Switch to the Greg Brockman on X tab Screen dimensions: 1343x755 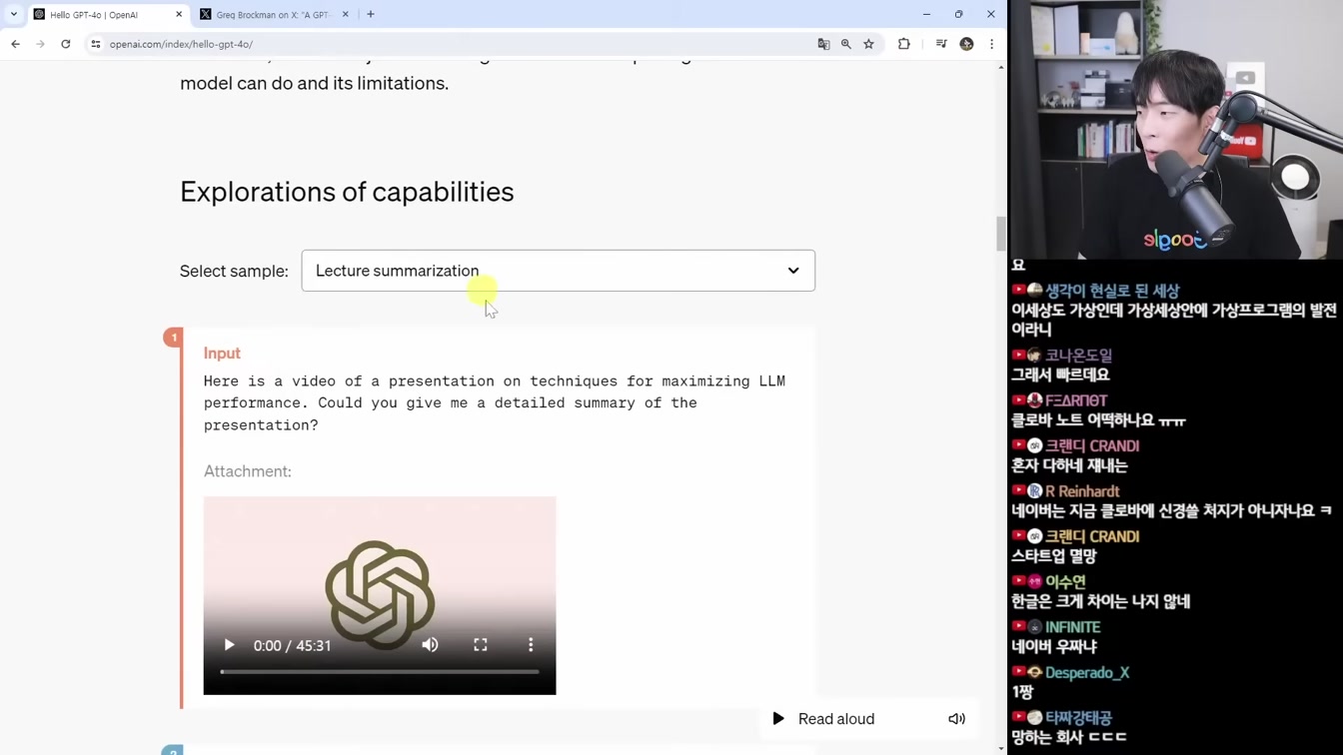coord(274,14)
